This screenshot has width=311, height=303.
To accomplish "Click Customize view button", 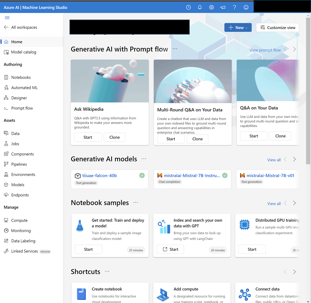I will click(x=277, y=27).
